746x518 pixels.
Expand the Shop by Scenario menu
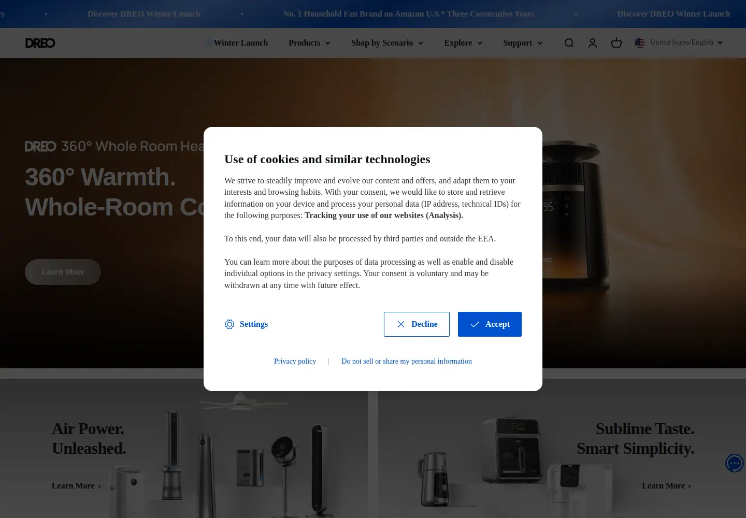pos(387,43)
